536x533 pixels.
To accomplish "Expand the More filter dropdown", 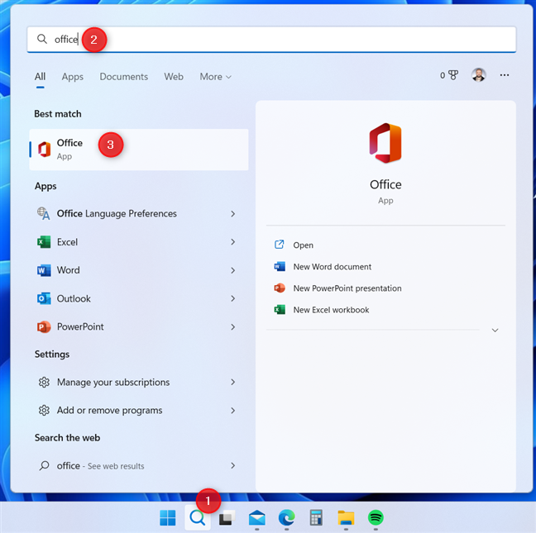I will click(215, 77).
